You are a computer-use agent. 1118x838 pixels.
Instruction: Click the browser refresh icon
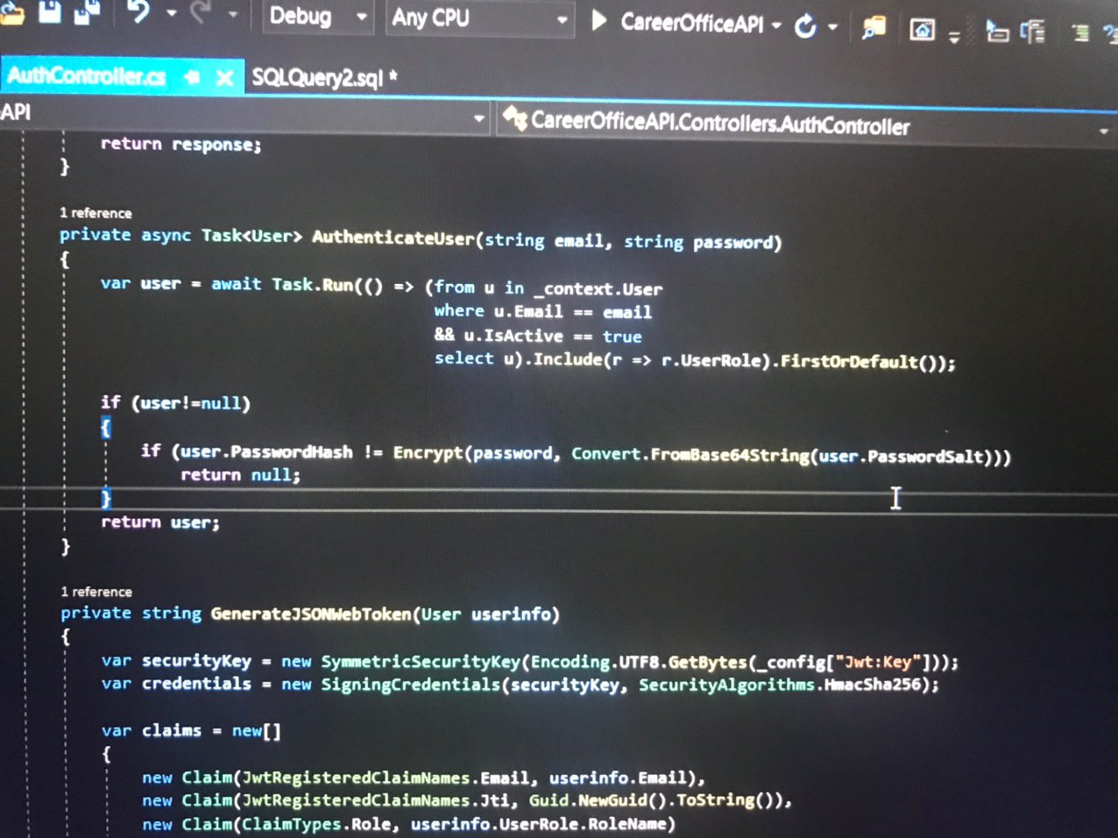pyautogui.click(x=805, y=27)
